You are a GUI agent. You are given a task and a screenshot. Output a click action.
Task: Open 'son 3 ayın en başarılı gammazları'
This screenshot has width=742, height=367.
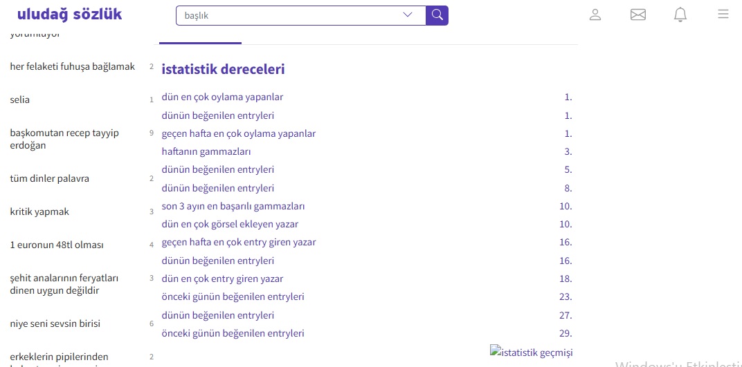(x=233, y=206)
